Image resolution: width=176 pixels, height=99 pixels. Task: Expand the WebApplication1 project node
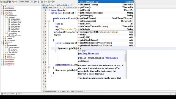pyautogui.click(x=2, y=60)
